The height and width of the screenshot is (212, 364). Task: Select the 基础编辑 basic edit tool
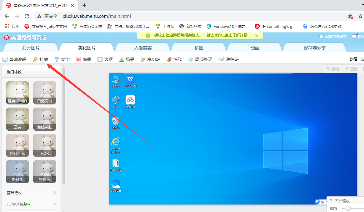point(15,59)
